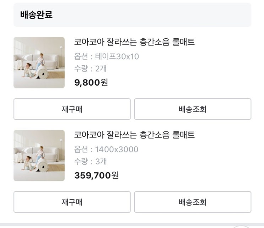This screenshot has width=264, height=228.
Task: Click the 9,800원 price
Action: (x=91, y=82)
